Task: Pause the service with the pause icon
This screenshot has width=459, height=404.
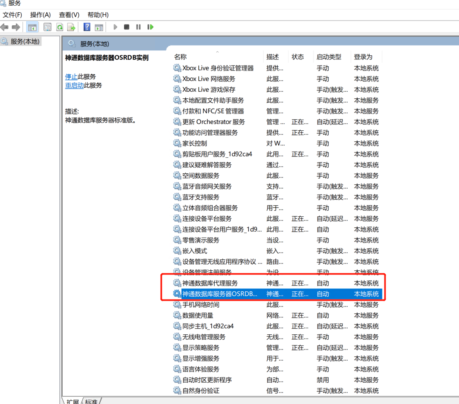Action: click(139, 27)
